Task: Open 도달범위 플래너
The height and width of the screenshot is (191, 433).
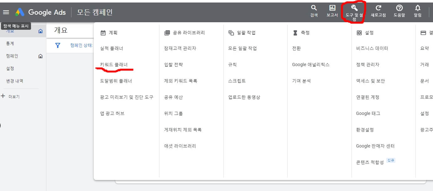Action: tap(116, 81)
